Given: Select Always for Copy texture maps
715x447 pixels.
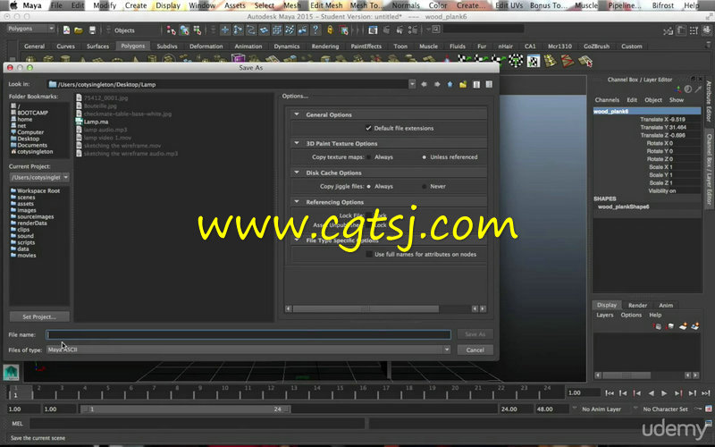Looking at the screenshot, I should point(368,157).
